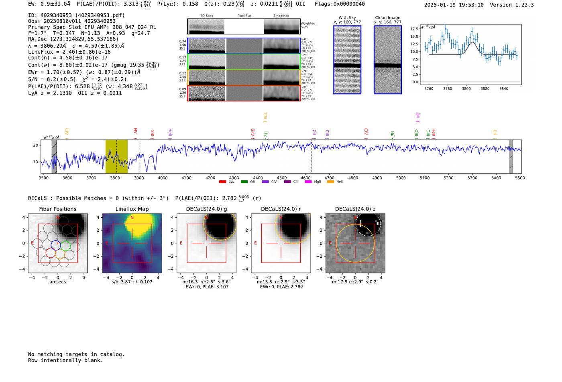562x382 pixels.
Task: Click the Gaussian line fit plot
Action: (x=470, y=55)
